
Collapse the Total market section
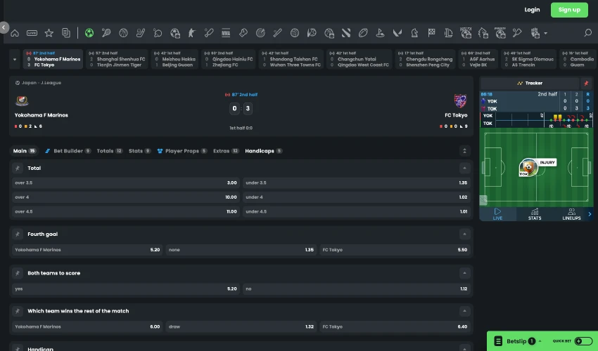[464, 168]
